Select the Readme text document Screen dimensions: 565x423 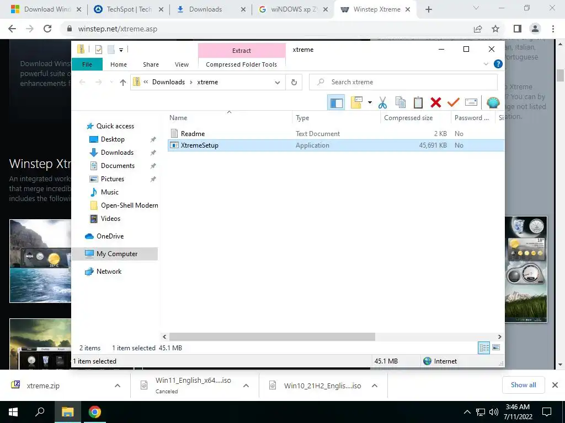click(x=336, y=134)
